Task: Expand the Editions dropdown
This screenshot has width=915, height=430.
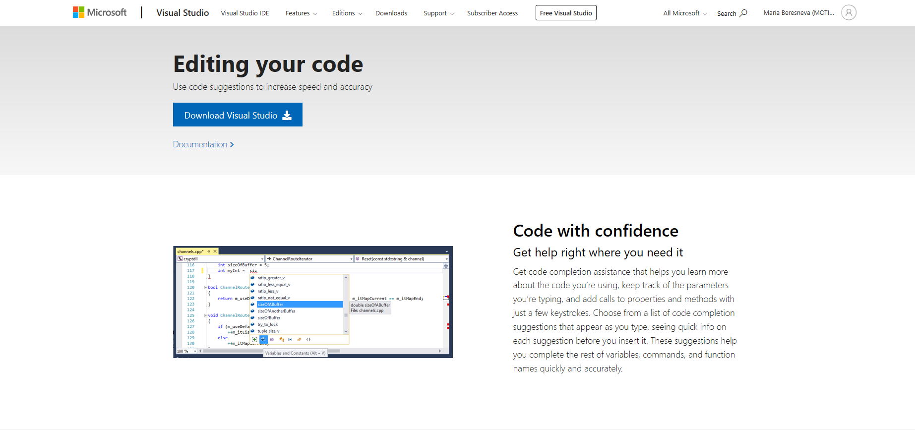Action: [x=347, y=13]
